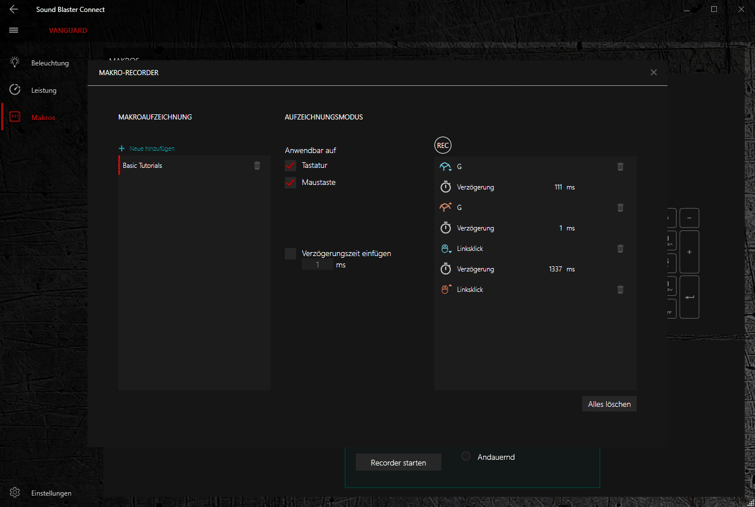Delete the last Linksklick mouse-up entry
Screen dimensions: 755x507
click(x=620, y=290)
